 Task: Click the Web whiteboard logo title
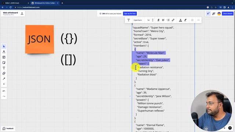coord(10,13)
